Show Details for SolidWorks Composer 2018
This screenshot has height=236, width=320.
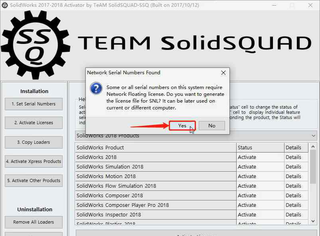point(296,196)
